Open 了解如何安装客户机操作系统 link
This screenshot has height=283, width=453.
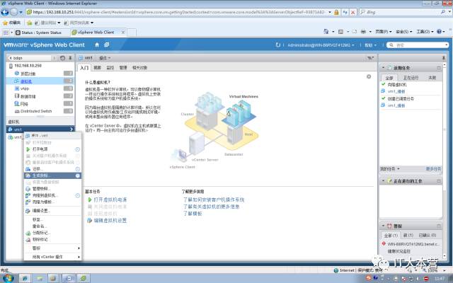[x=214, y=200]
